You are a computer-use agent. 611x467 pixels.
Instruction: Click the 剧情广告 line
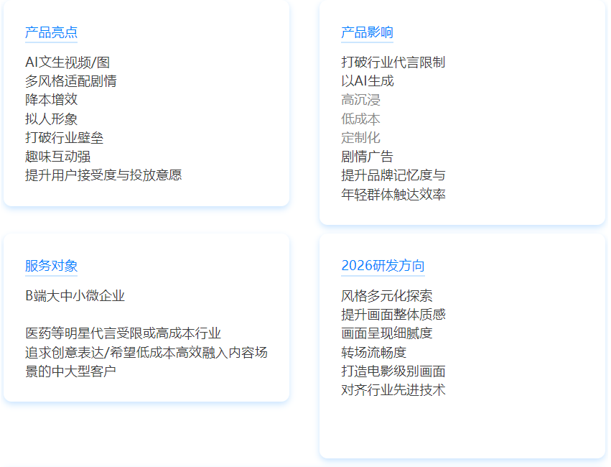[367, 156]
